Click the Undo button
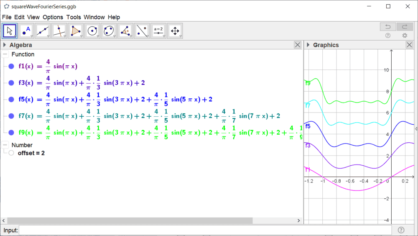The width and height of the screenshot is (418, 236). [387, 27]
